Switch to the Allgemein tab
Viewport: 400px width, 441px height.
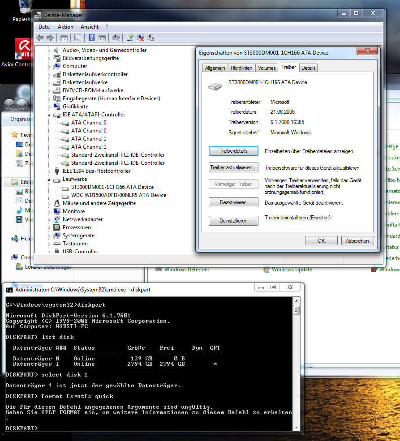coord(215,68)
